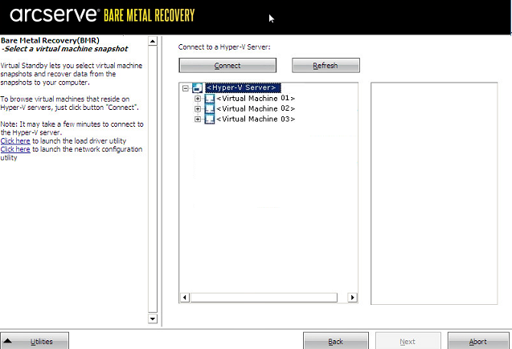Open the load driver utility link
The image size is (512, 349).
pyautogui.click(x=15, y=140)
